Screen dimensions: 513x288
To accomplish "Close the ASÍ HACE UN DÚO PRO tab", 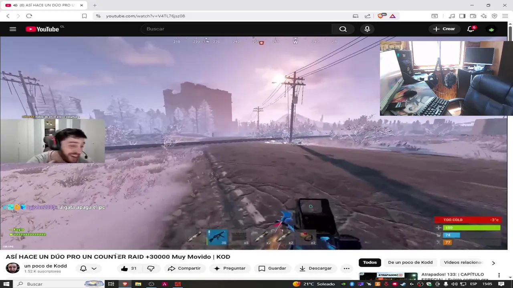I will [82, 5].
